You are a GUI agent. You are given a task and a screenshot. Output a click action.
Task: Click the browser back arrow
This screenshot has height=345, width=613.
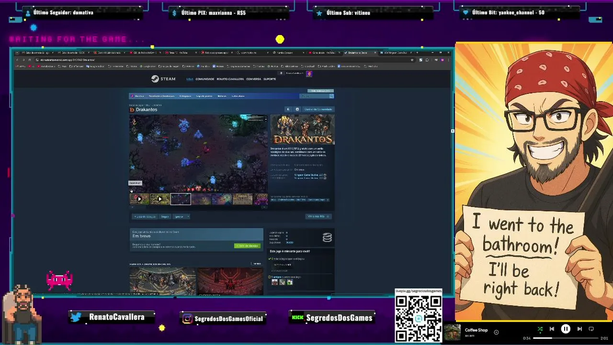pos(18,60)
